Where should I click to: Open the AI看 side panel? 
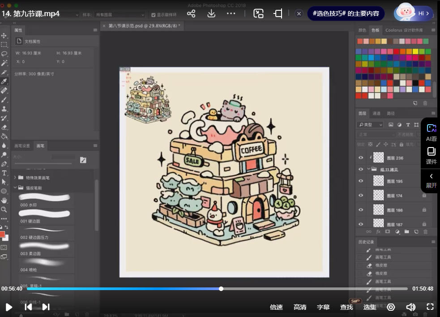[x=431, y=133]
